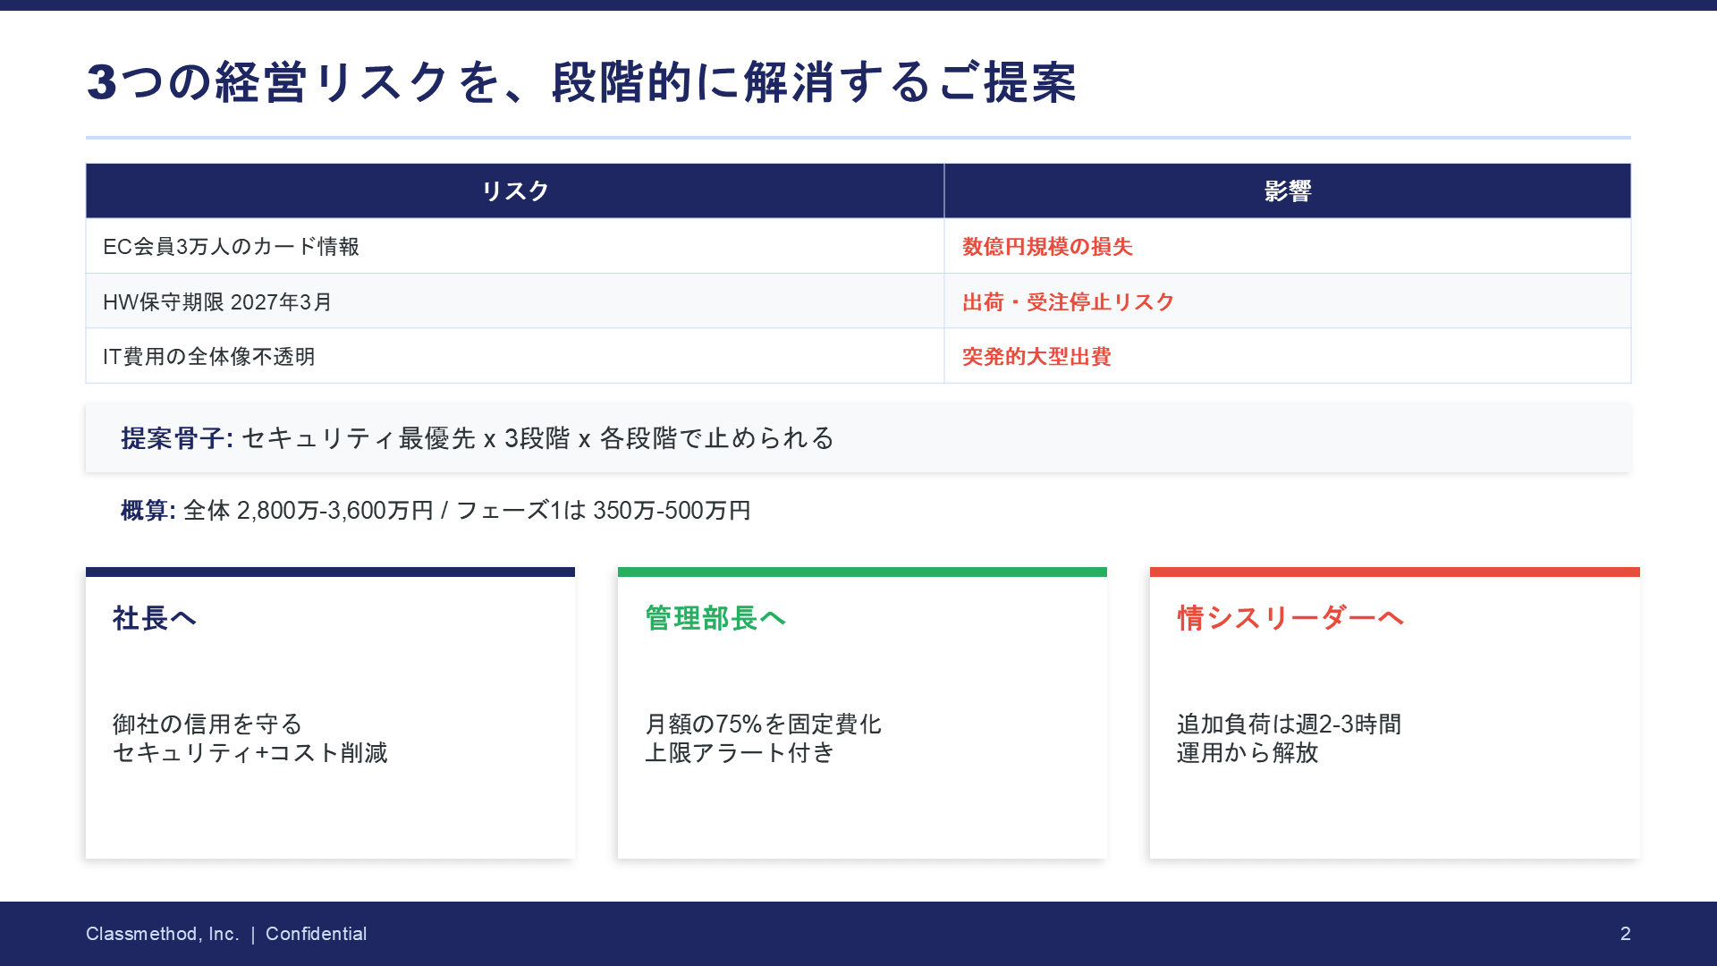Click the 概算 cost estimate line
This screenshot has width=1717, height=966.
(x=436, y=511)
